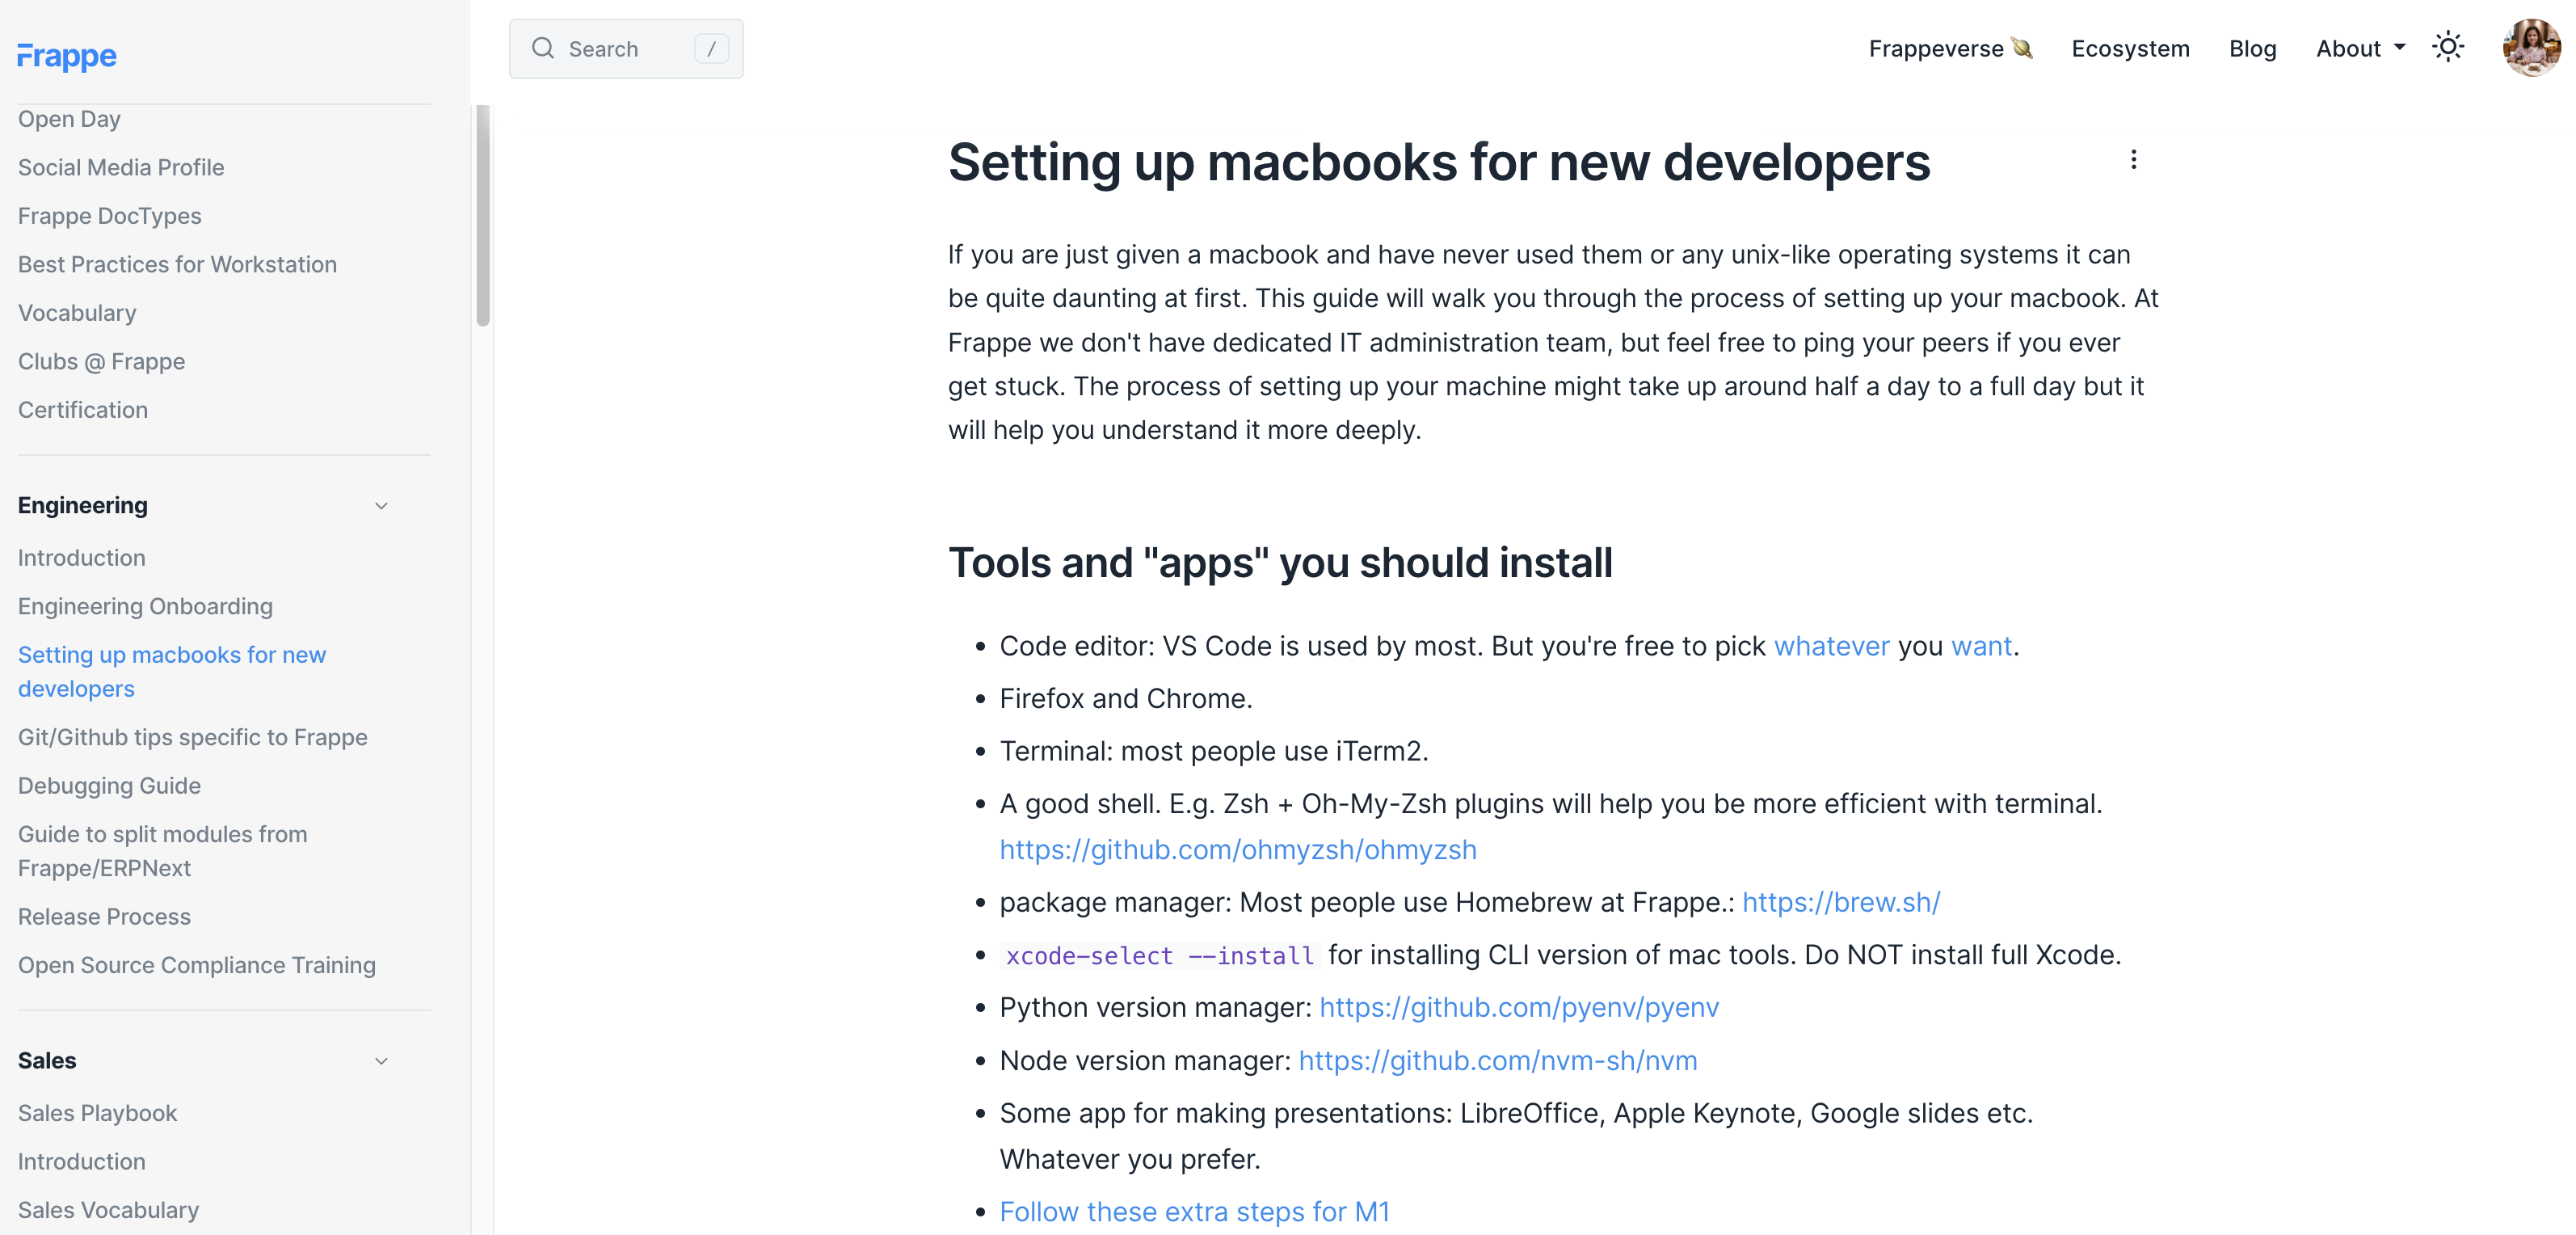
Task: Collapse the Engineering section chevron
Action: tap(381, 506)
